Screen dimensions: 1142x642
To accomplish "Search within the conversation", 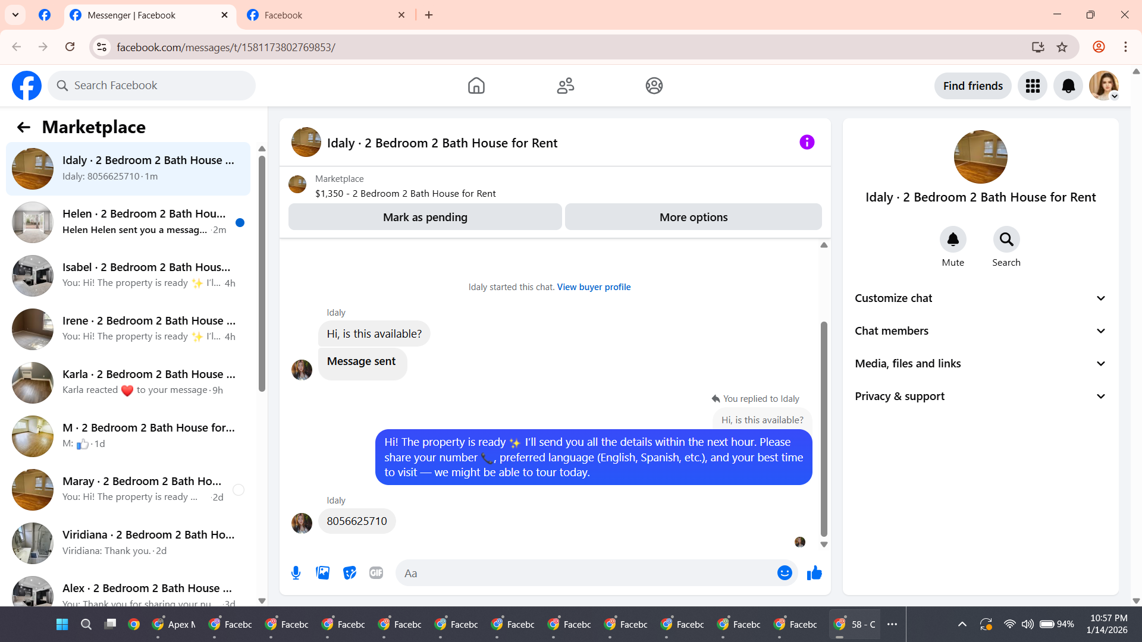I will (x=1006, y=240).
